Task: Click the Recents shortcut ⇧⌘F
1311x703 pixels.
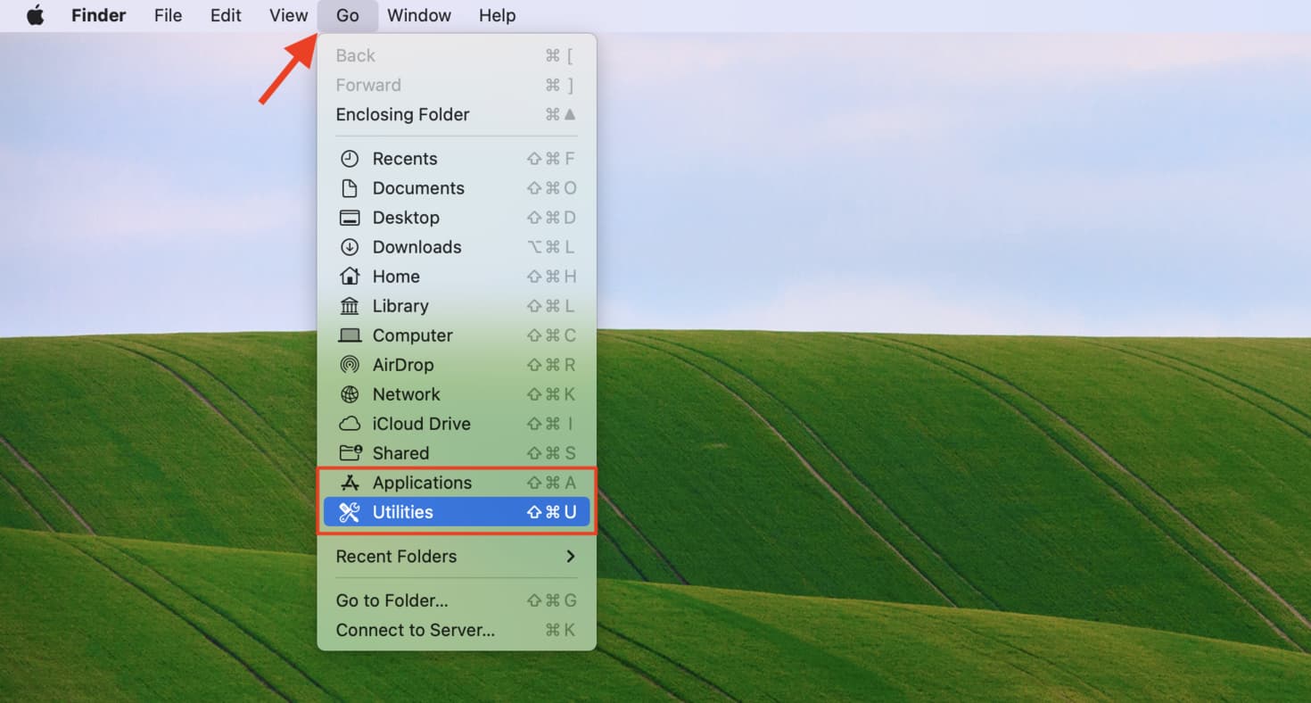Action: coord(552,159)
